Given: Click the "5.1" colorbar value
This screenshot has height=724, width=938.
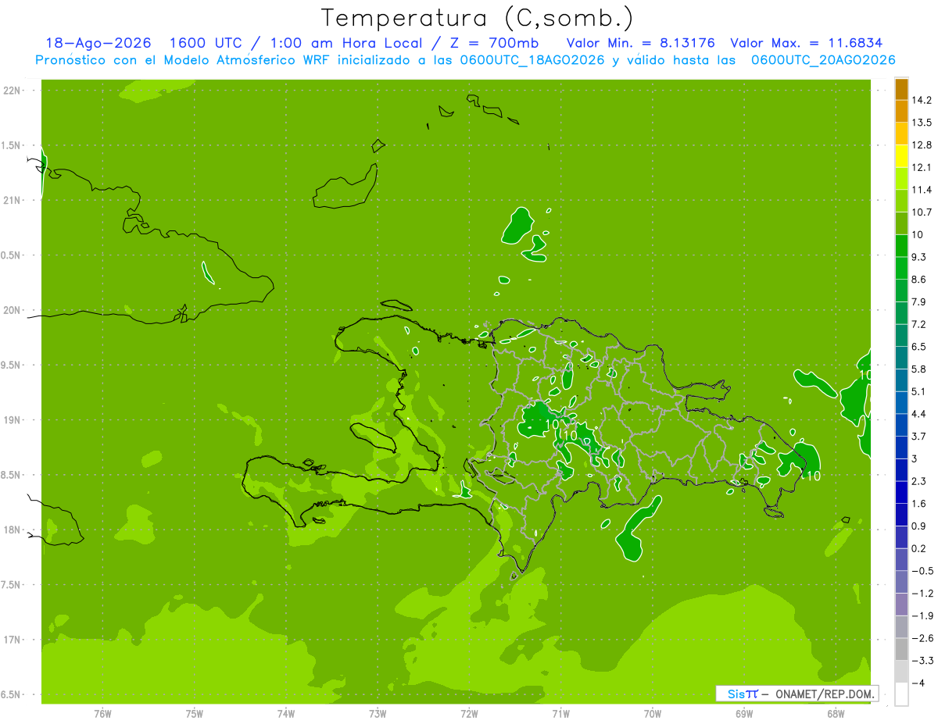Looking at the screenshot, I should [919, 391].
